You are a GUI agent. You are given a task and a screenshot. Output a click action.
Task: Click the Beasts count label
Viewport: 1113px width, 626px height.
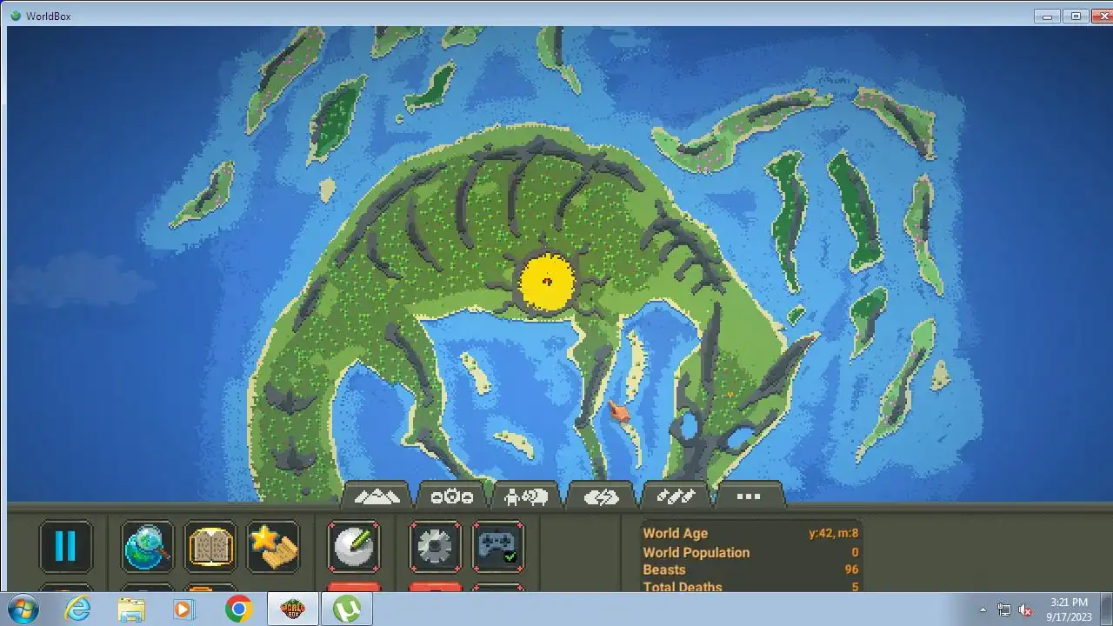(x=664, y=569)
